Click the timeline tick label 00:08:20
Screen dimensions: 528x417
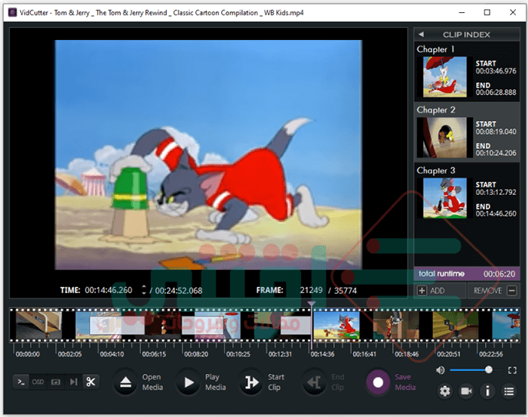coord(196,354)
